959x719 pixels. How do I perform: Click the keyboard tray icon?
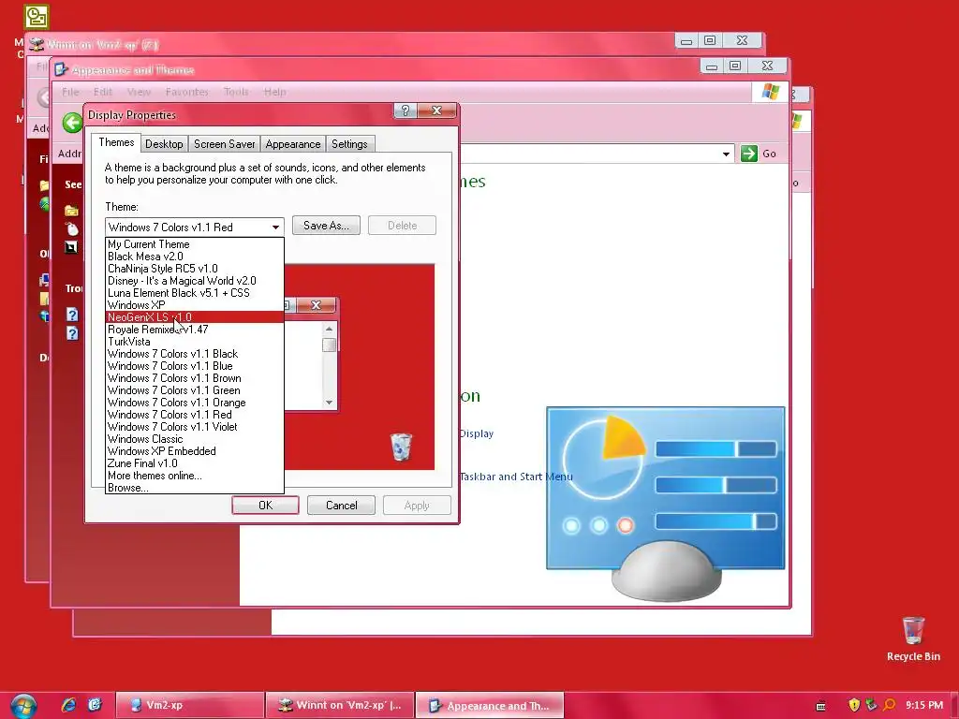(820, 706)
